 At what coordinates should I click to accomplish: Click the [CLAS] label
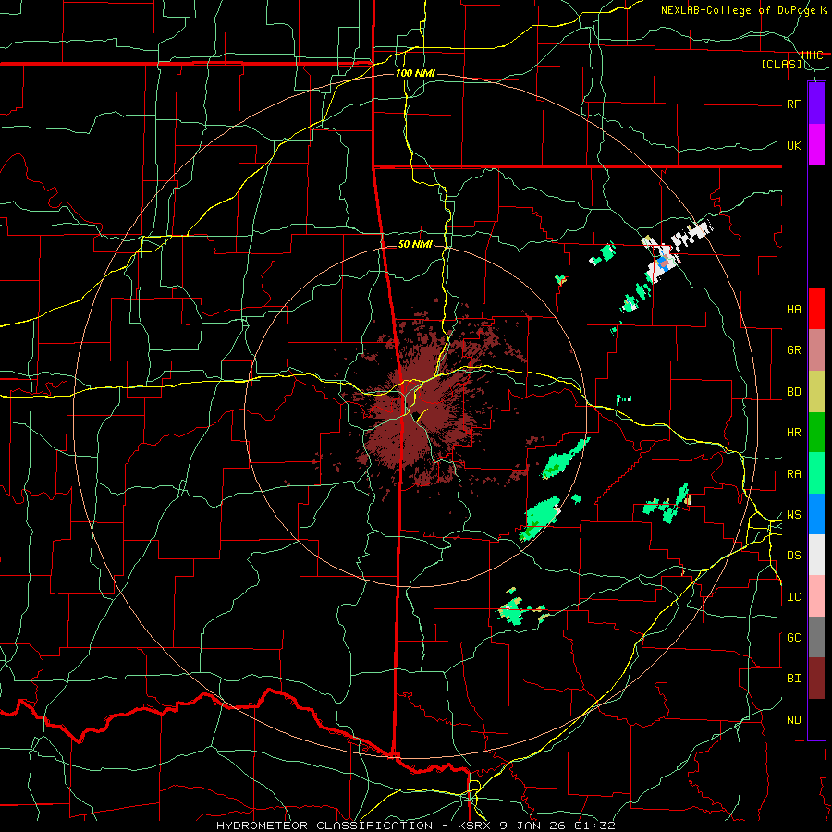pyautogui.click(x=781, y=65)
